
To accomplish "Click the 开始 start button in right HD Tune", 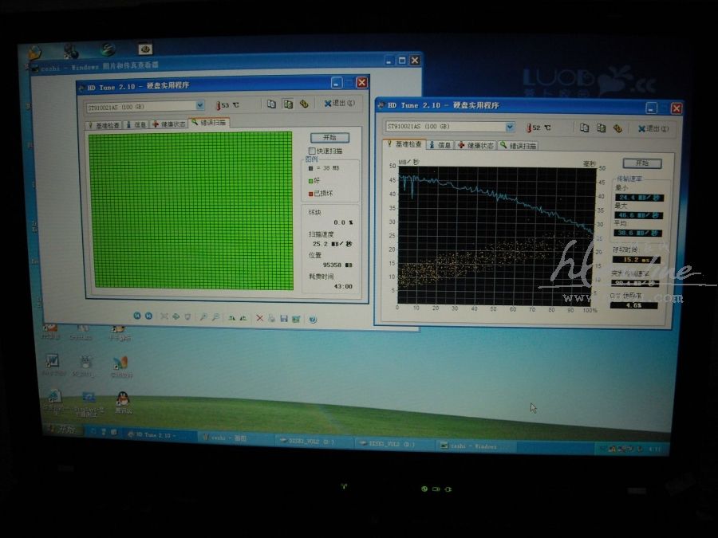I will point(642,163).
